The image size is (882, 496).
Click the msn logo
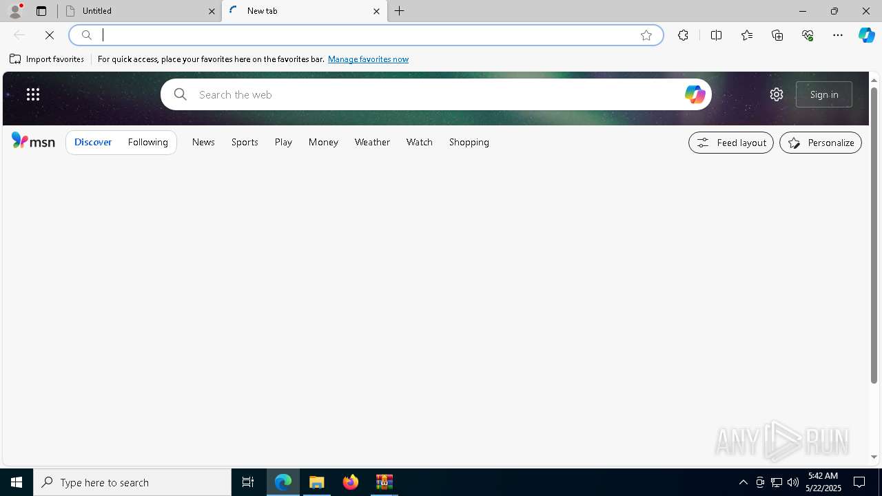[33, 141]
